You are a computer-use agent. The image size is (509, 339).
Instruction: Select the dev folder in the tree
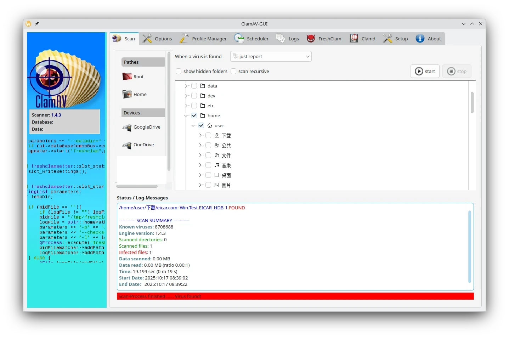pos(211,96)
